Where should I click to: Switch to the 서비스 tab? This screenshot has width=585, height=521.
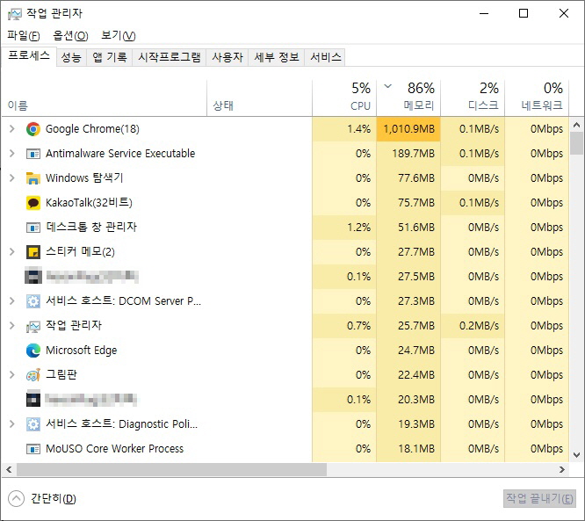click(x=325, y=57)
